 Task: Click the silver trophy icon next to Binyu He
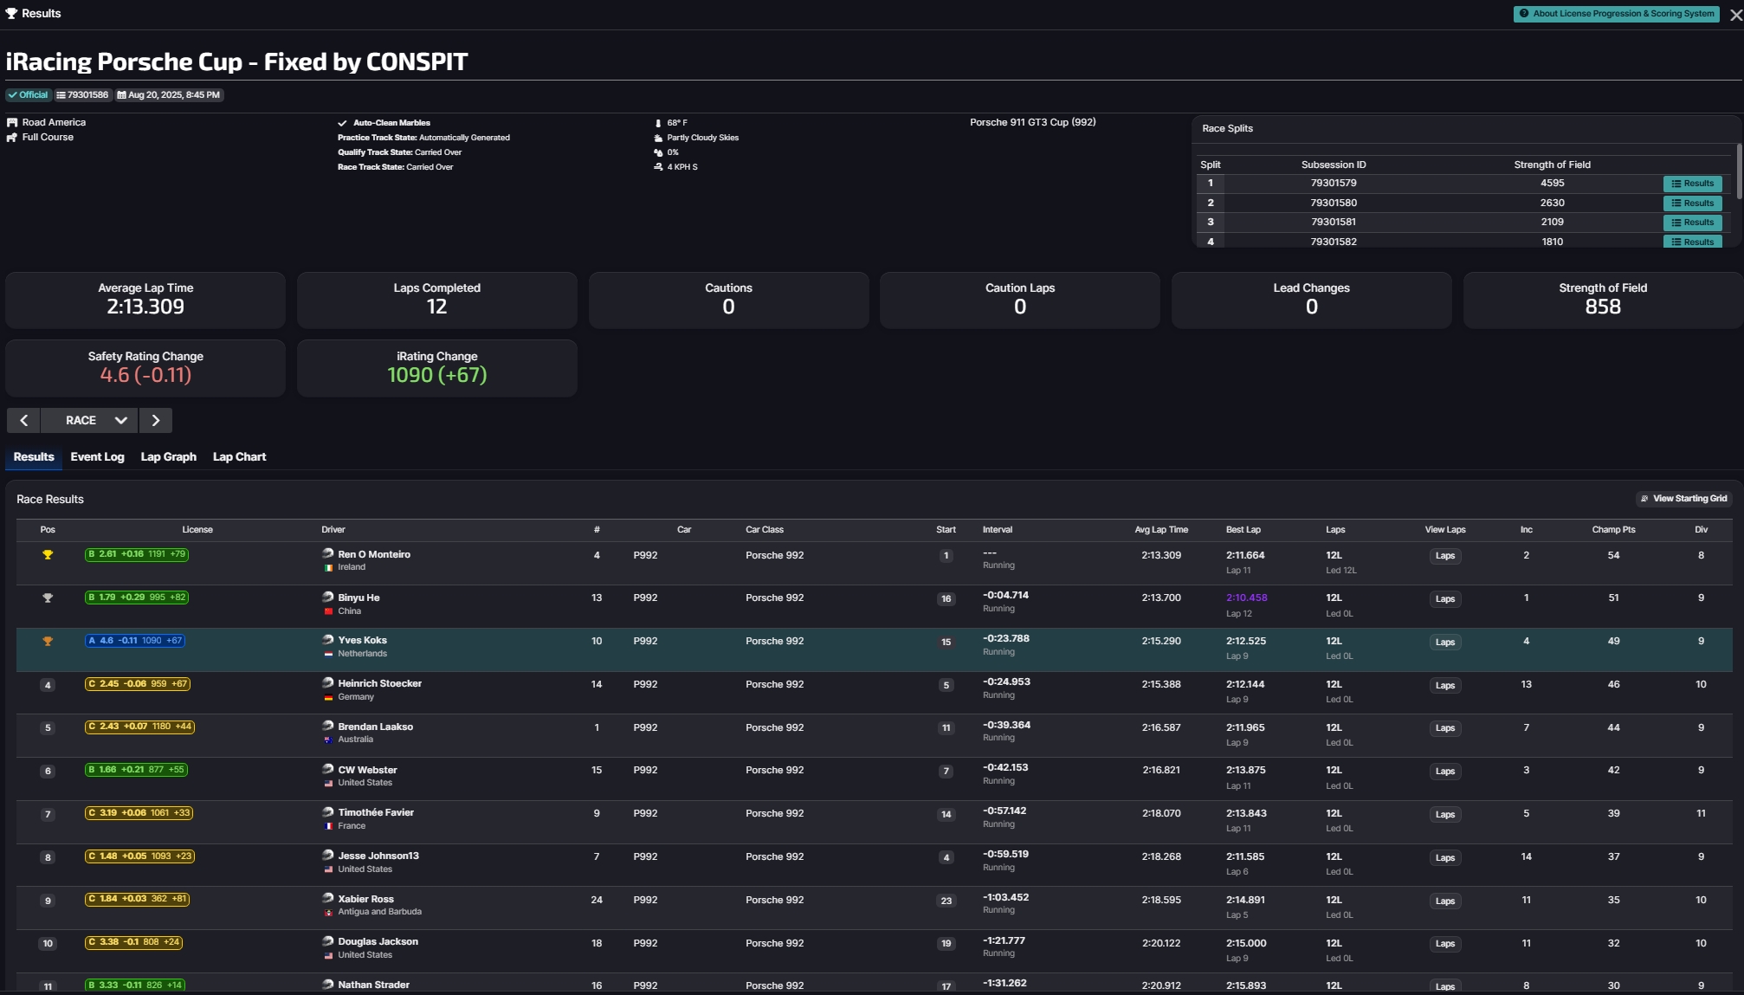(x=48, y=598)
